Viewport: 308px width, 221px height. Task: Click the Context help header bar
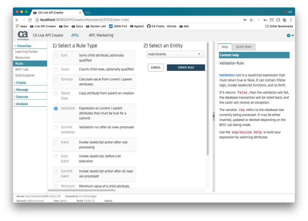coord(254,55)
